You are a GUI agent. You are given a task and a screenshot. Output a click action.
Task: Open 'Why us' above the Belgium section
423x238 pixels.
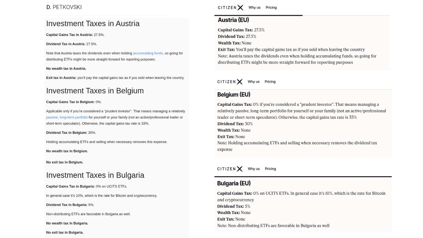pos(253,82)
